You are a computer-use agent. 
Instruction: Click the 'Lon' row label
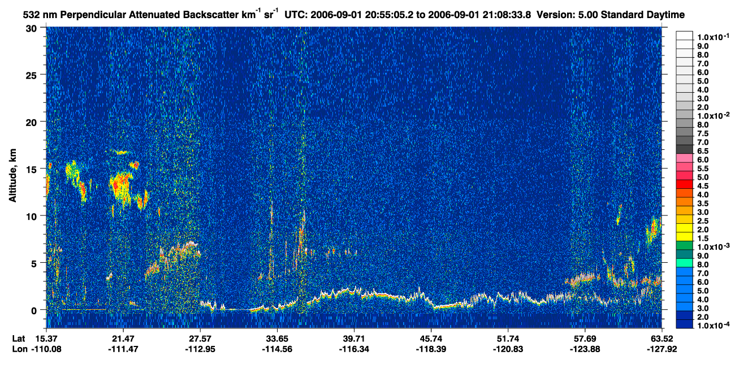tap(19, 349)
